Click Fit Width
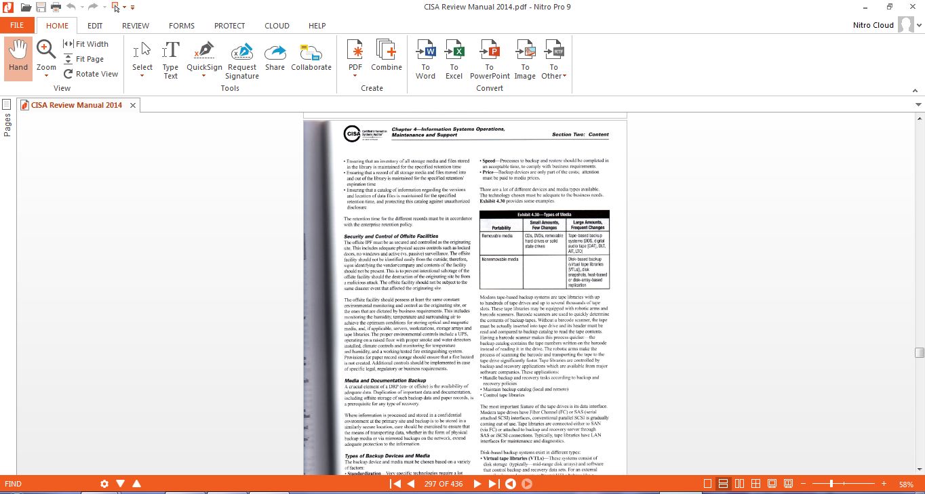The height and width of the screenshot is (494, 925). click(86, 44)
